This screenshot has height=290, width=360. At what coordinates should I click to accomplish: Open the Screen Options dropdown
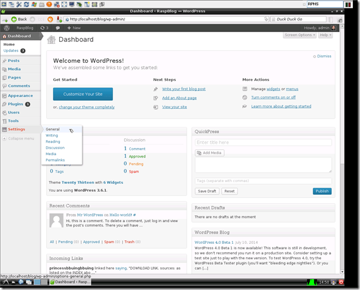(299, 35)
